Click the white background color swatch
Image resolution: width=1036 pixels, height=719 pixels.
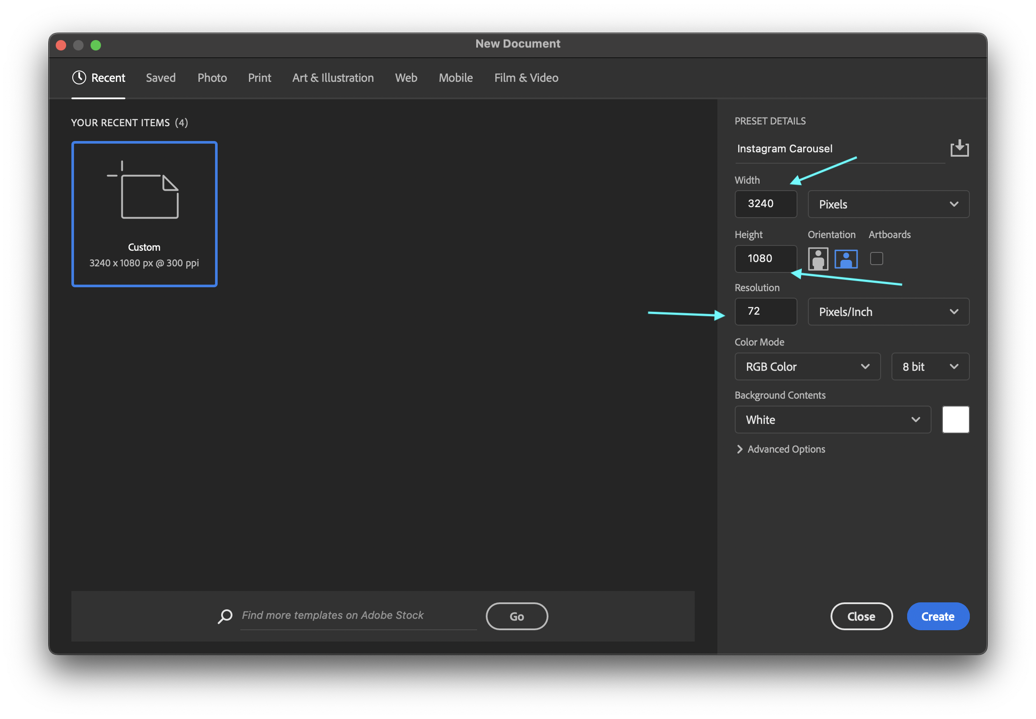(955, 420)
